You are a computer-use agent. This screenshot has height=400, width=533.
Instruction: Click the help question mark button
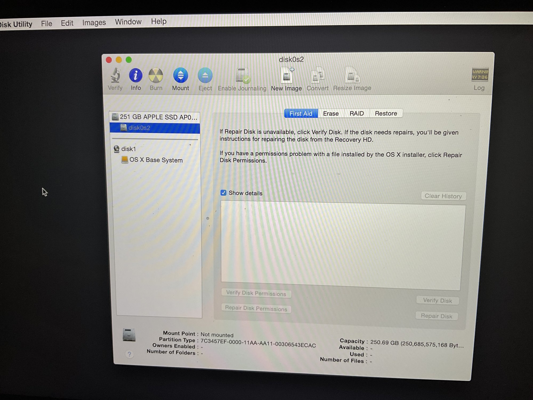(x=129, y=354)
